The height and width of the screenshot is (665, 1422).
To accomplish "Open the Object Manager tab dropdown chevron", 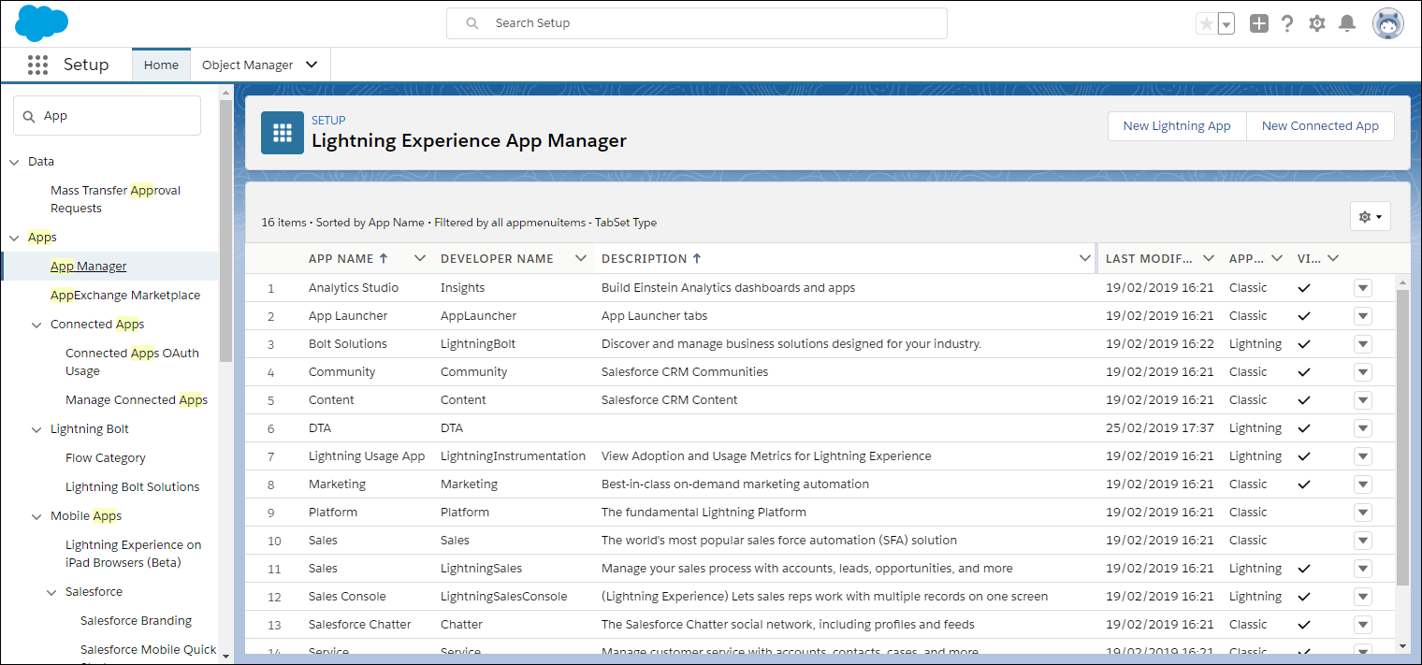I will 312,65.
